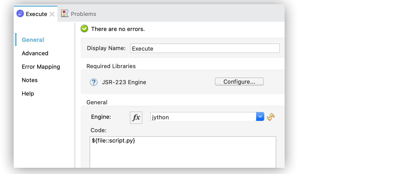
Task: Click the Problems tab icon
Action: [64, 13]
